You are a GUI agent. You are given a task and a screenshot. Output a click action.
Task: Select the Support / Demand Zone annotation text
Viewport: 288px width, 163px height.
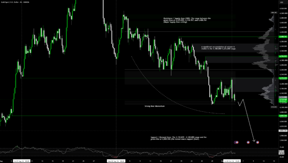click(179, 138)
